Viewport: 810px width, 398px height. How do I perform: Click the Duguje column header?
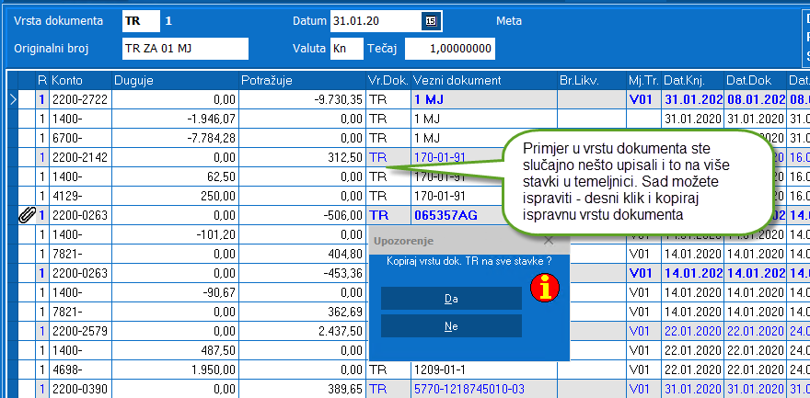pos(175,81)
